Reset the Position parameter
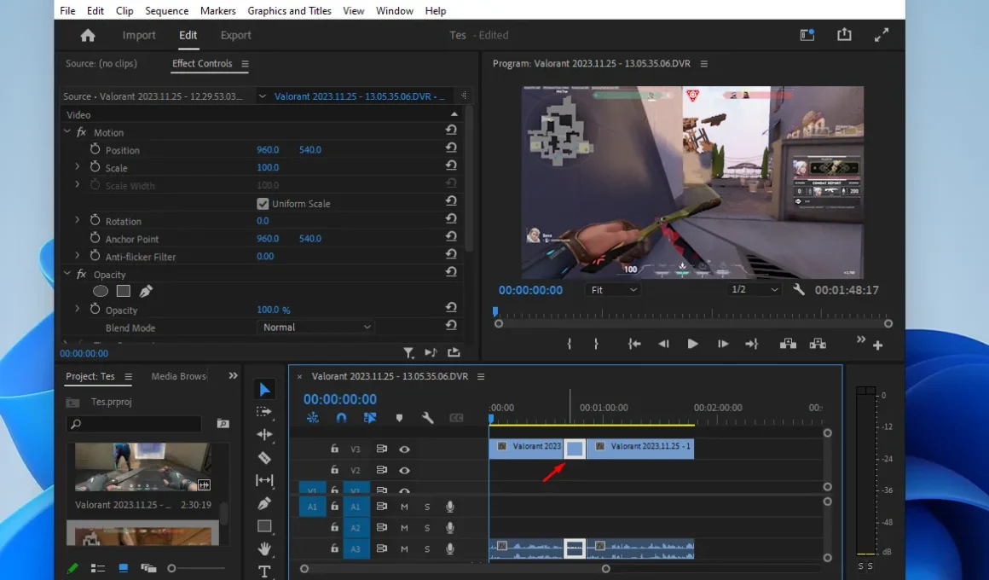This screenshot has height=580, width=989. 451,148
